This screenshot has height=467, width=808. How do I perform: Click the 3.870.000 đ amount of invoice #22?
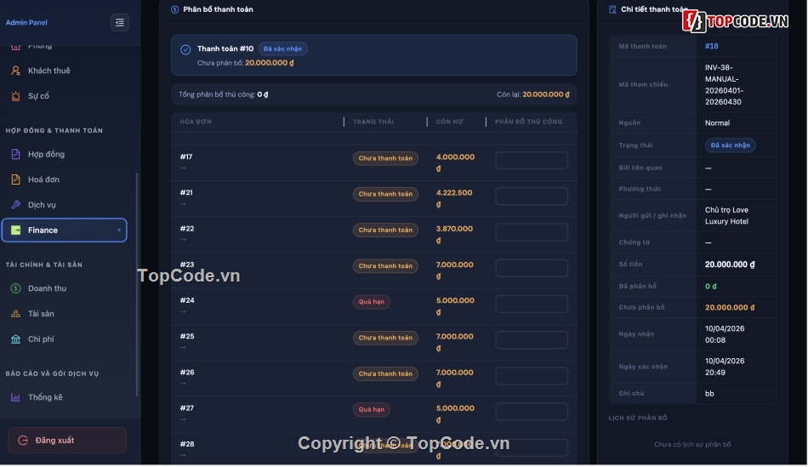[x=454, y=235]
